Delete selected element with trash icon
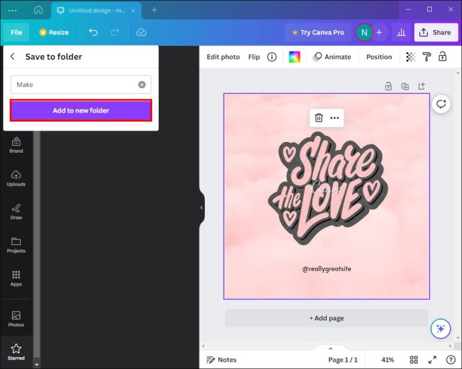This screenshot has width=462, height=369. tap(319, 118)
